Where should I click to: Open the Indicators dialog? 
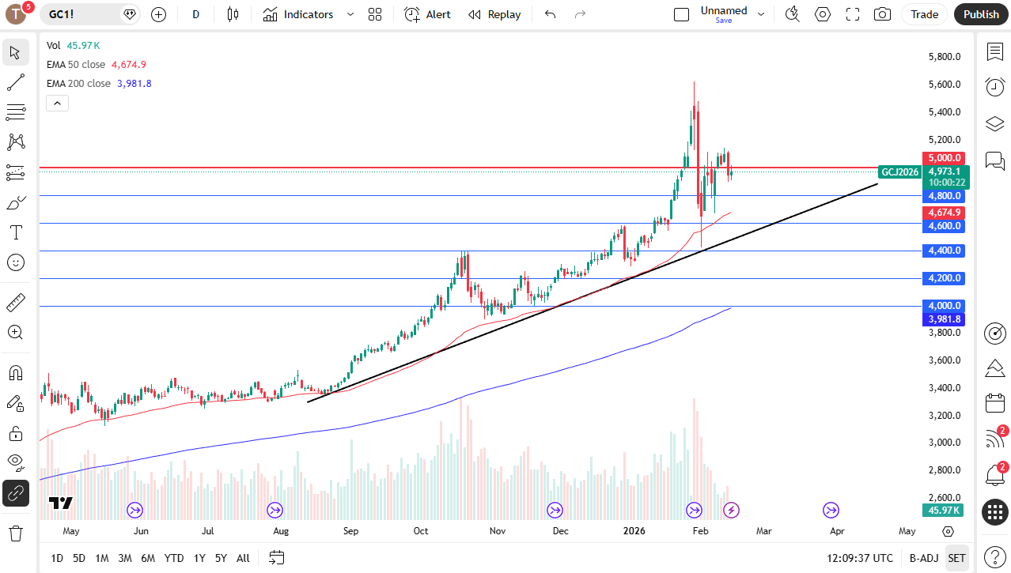298,14
